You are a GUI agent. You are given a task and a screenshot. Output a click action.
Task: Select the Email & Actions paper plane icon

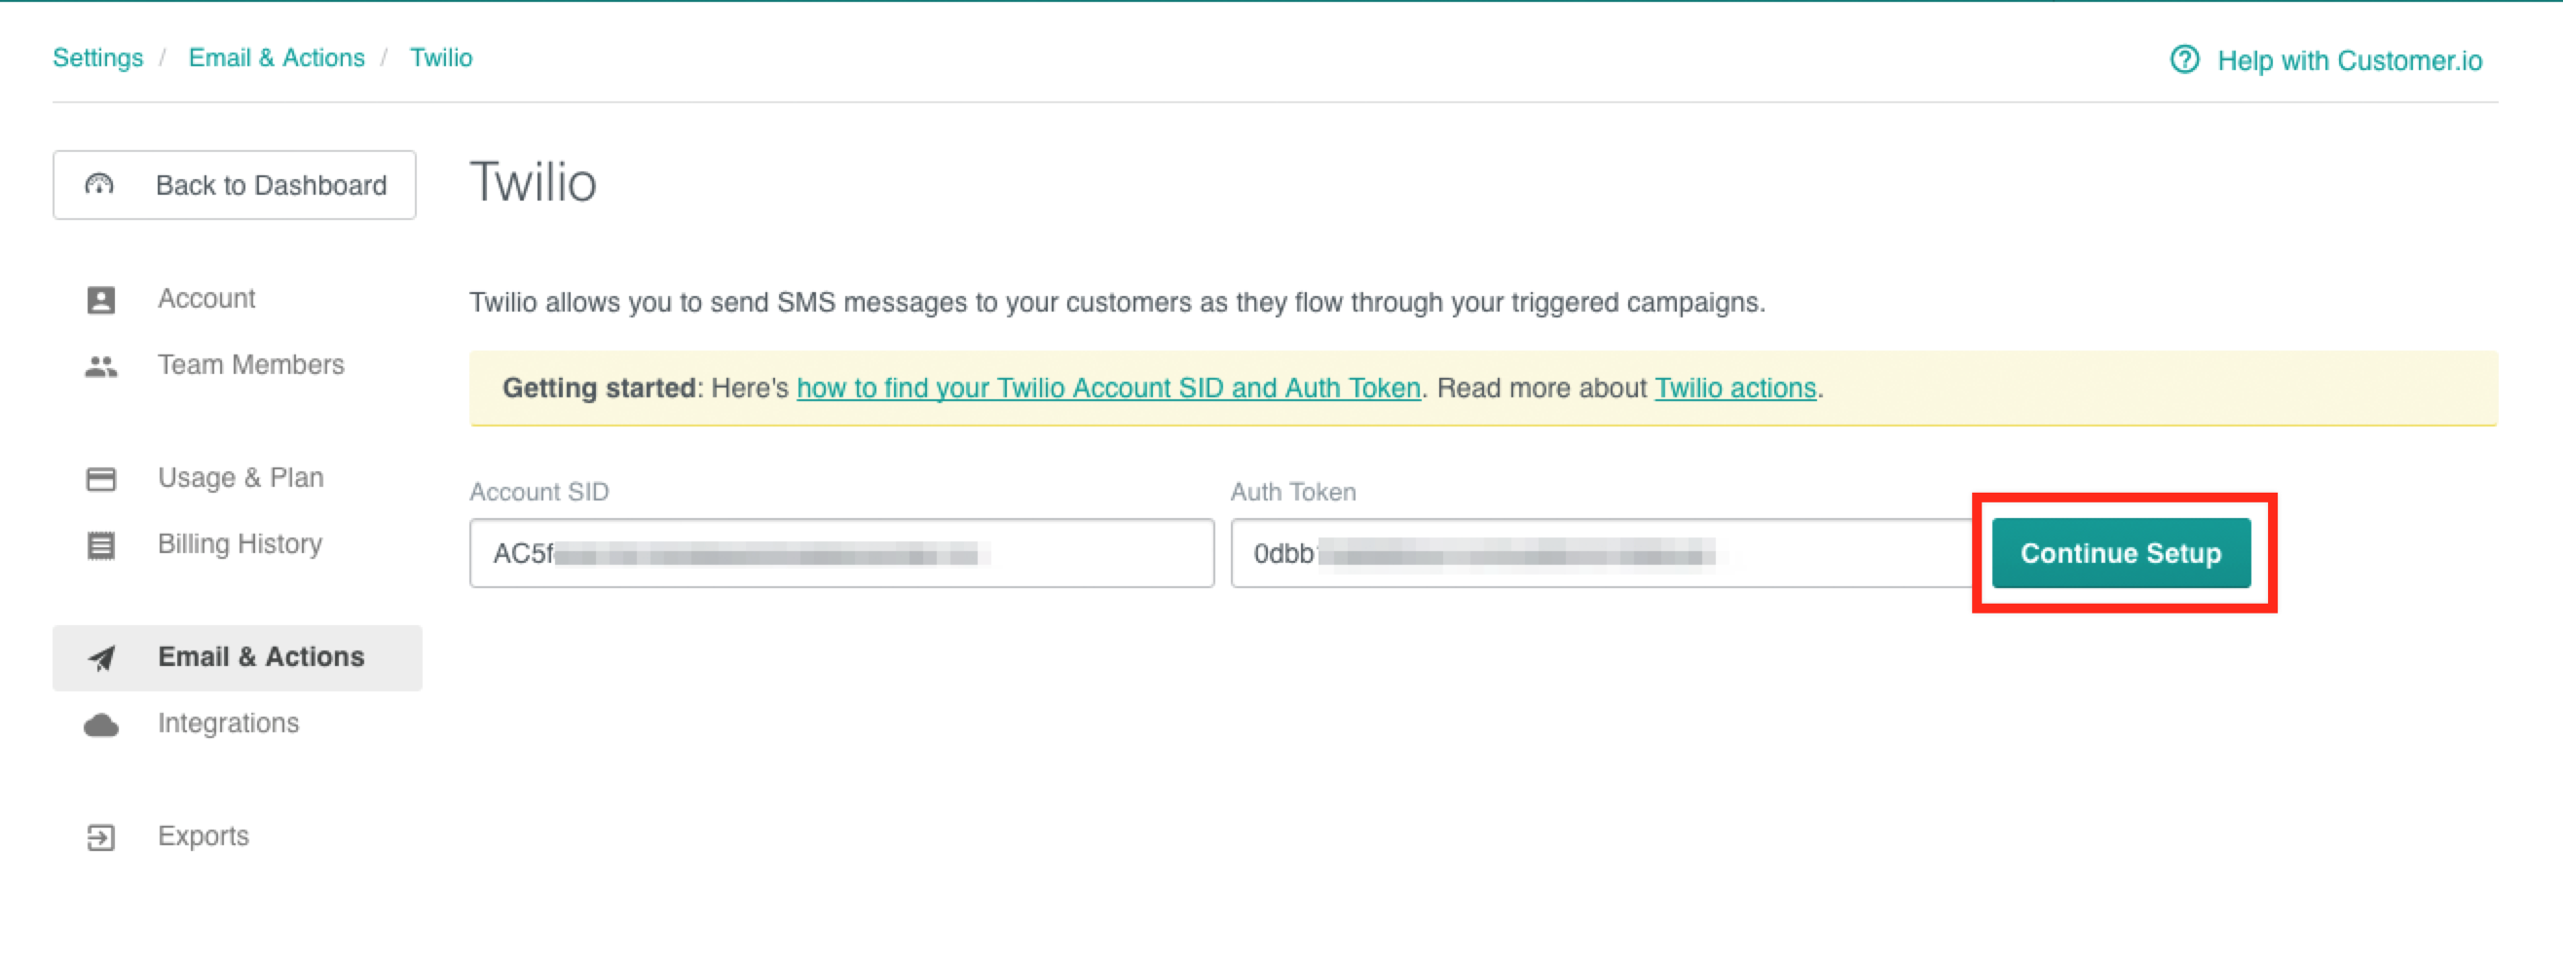pos(99,657)
